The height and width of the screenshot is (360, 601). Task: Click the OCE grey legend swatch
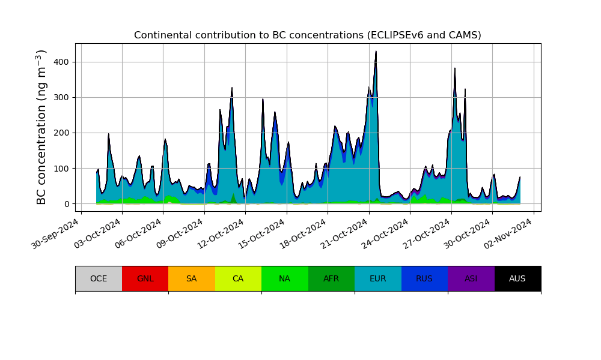point(99,278)
